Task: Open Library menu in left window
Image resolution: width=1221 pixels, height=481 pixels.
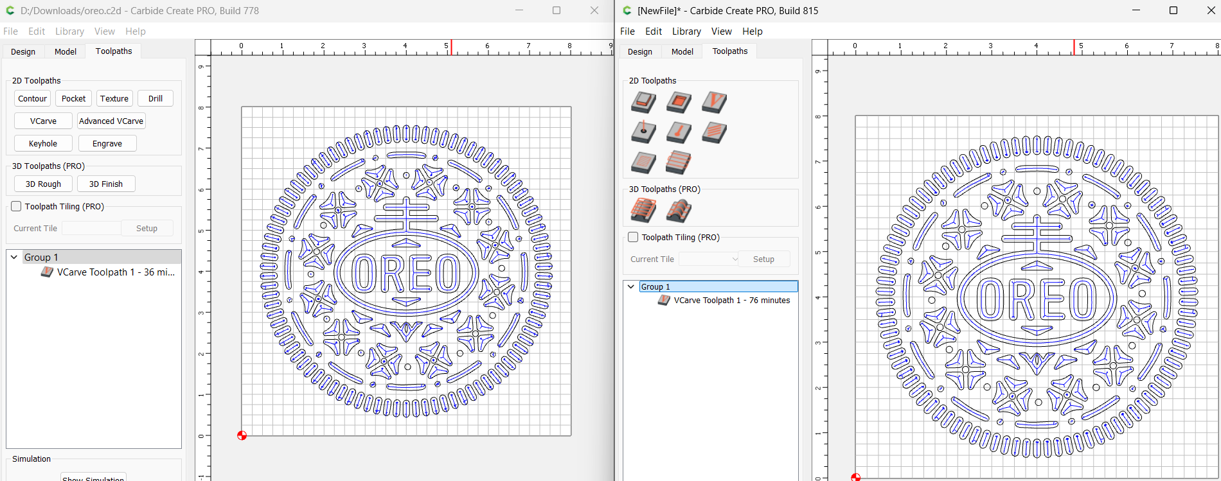Action: tap(69, 31)
